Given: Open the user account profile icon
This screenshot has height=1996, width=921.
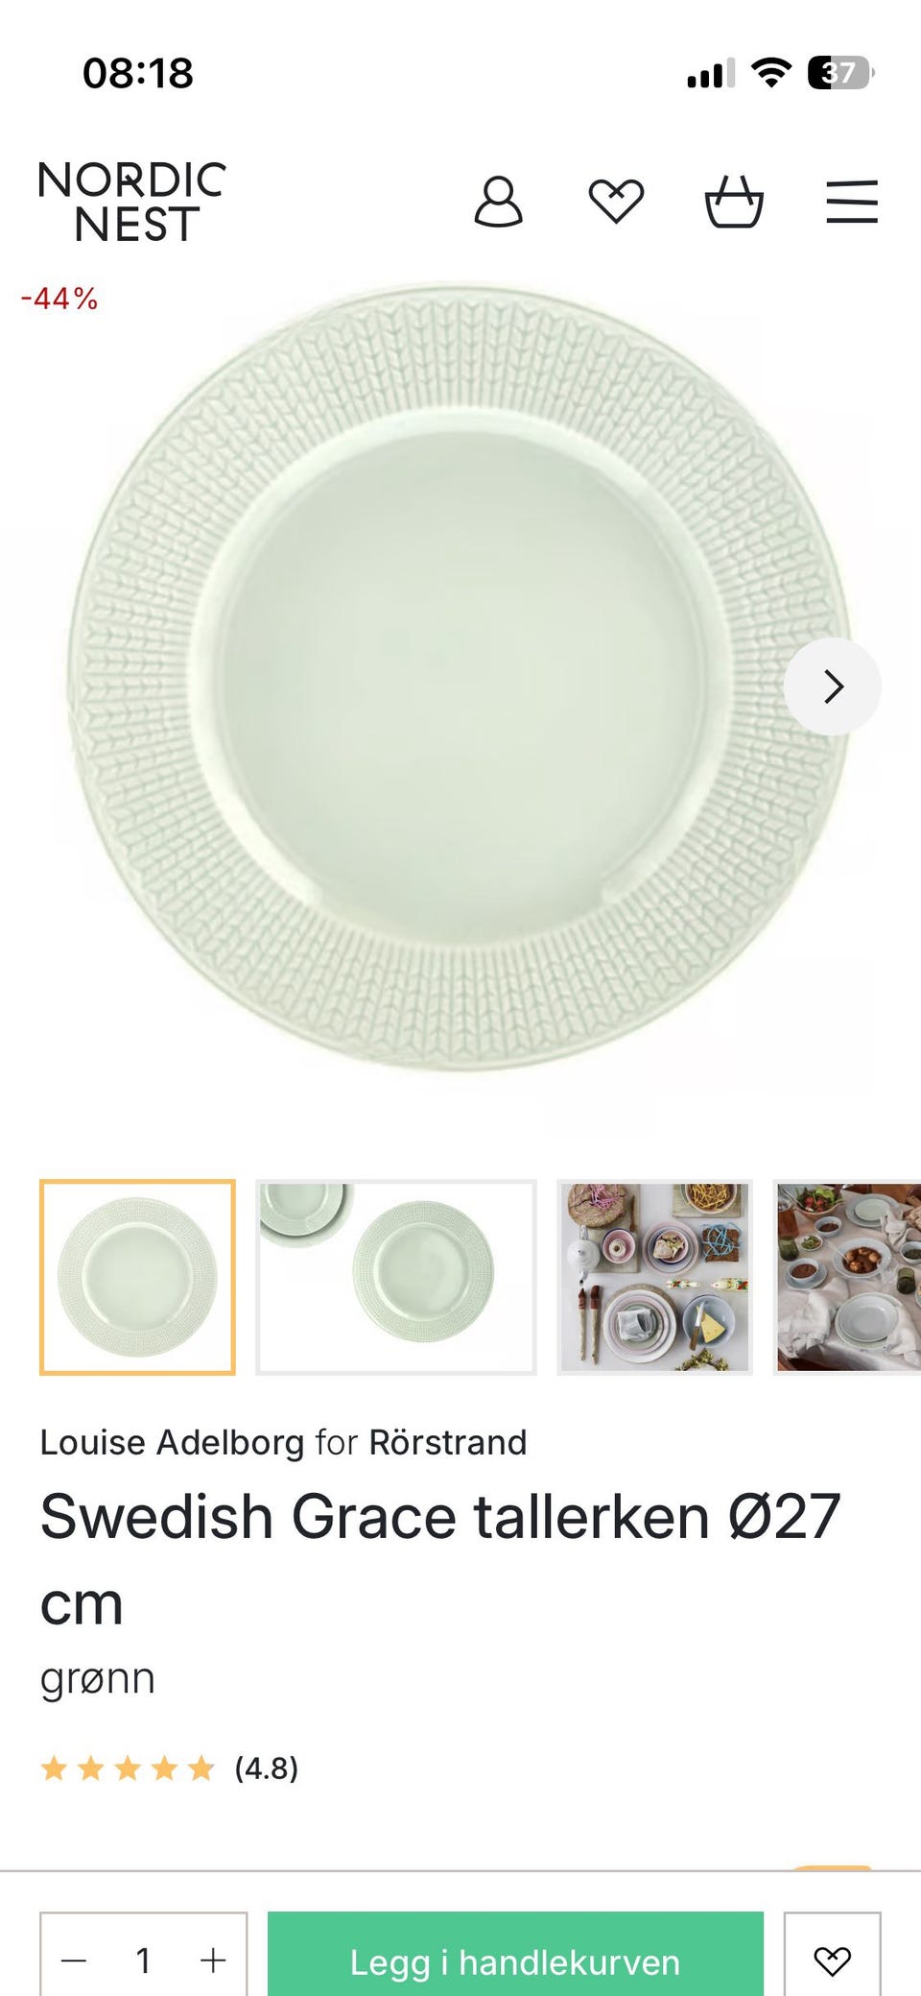Looking at the screenshot, I should [x=498, y=202].
